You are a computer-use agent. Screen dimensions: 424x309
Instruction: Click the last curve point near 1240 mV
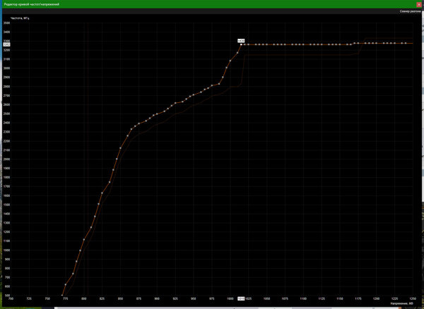(406, 43)
